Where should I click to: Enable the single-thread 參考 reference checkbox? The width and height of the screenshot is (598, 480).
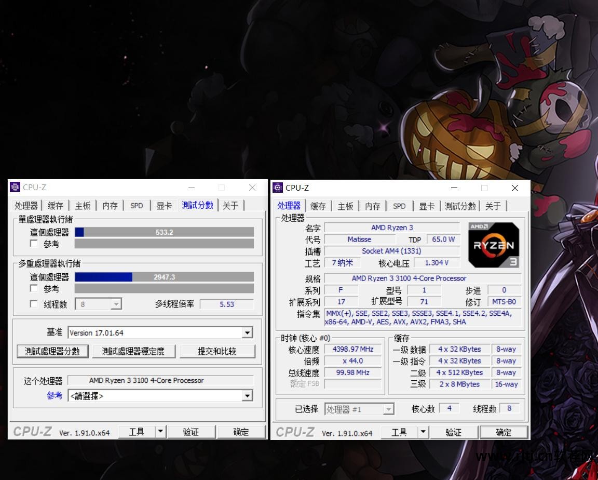pos(34,244)
